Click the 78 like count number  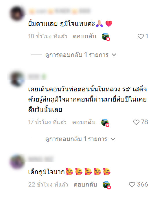pyautogui.click(x=145, y=122)
